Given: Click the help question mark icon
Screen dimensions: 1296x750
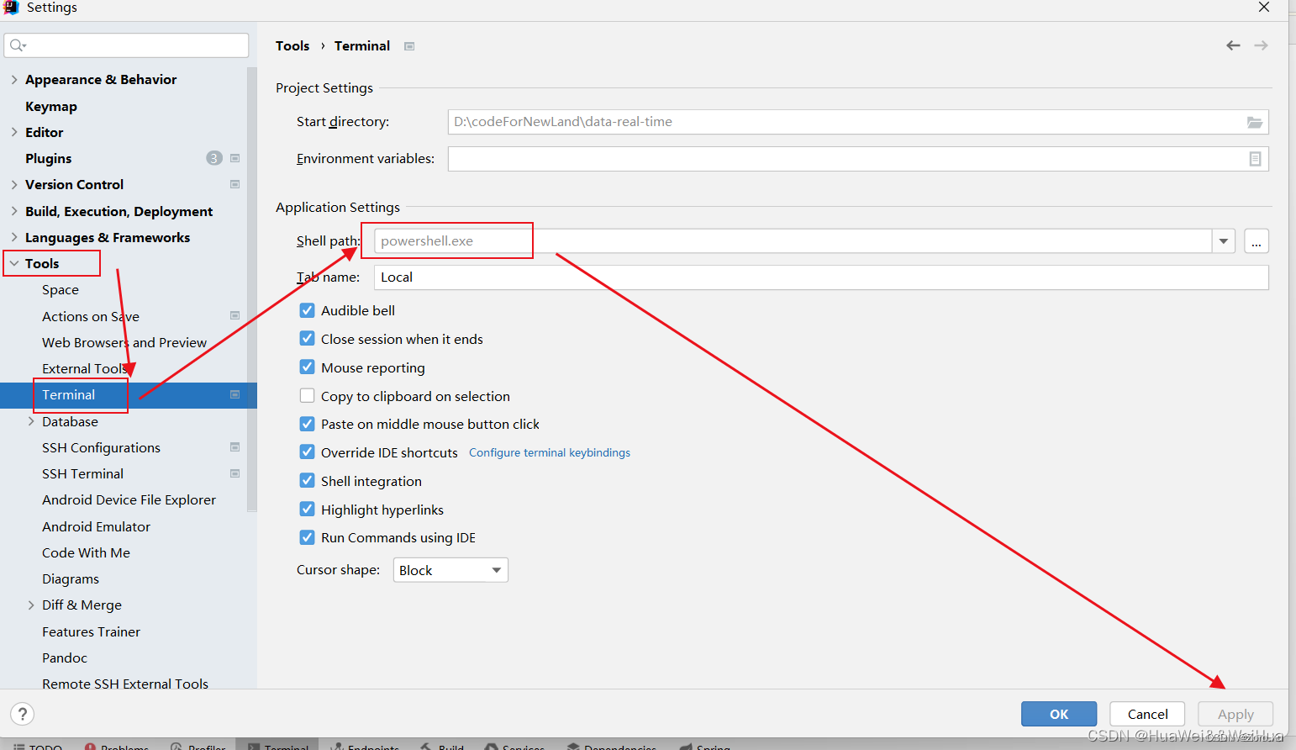Looking at the screenshot, I should (22, 713).
